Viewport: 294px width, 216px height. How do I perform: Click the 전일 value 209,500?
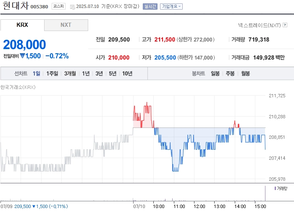point(119,39)
